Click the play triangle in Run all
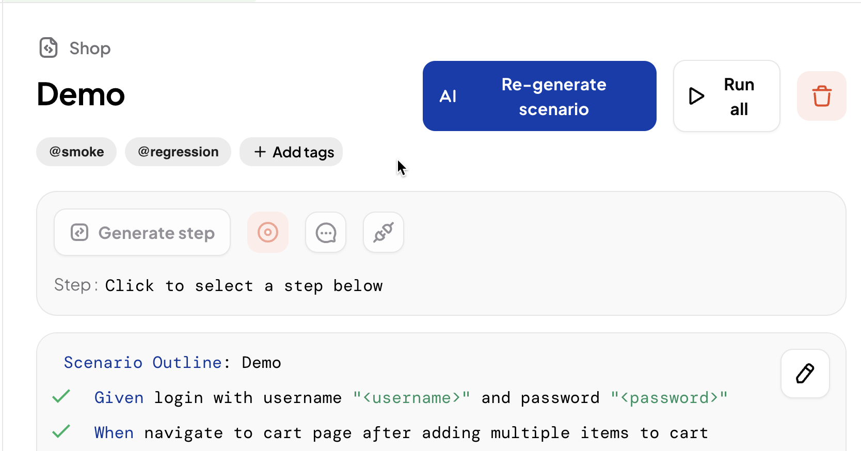861x451 pixels. [697, 96]
